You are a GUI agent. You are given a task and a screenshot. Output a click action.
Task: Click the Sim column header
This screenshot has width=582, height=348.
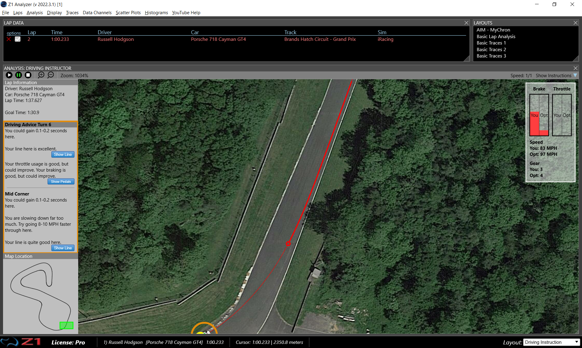[x=382, y=32]
